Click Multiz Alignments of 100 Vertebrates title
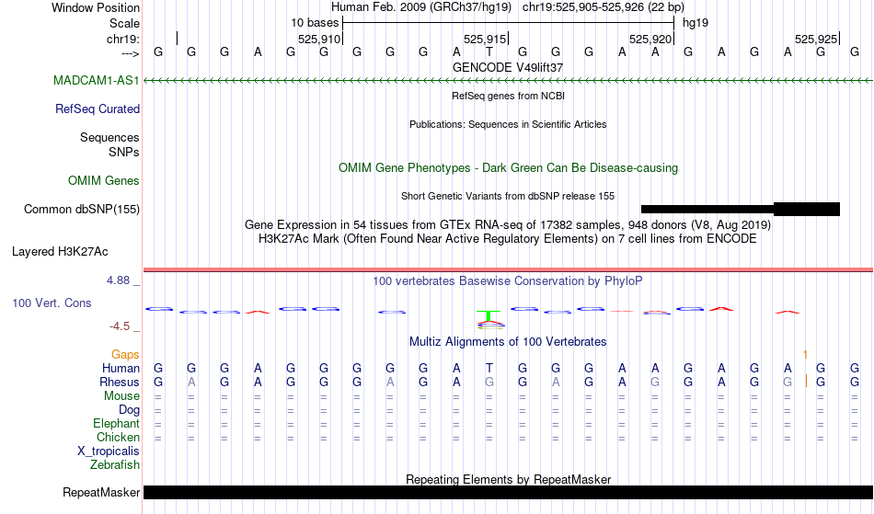This screenshot has width=874, height=514. pyautogui.click(x=508, y=341)
